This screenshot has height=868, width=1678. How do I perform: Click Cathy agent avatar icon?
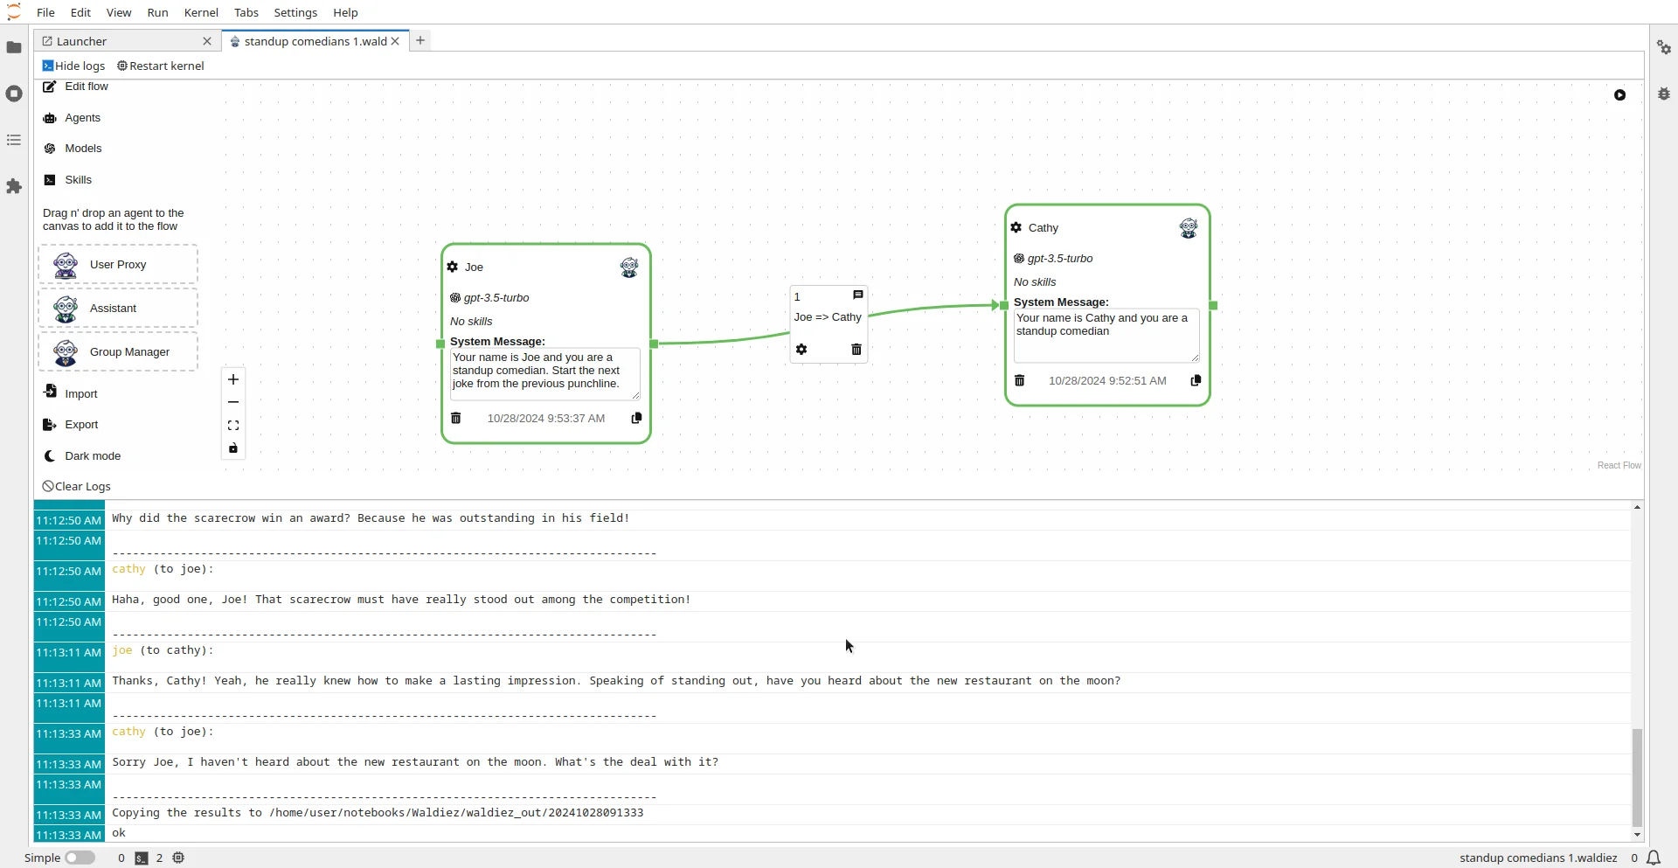[1189, 228]
